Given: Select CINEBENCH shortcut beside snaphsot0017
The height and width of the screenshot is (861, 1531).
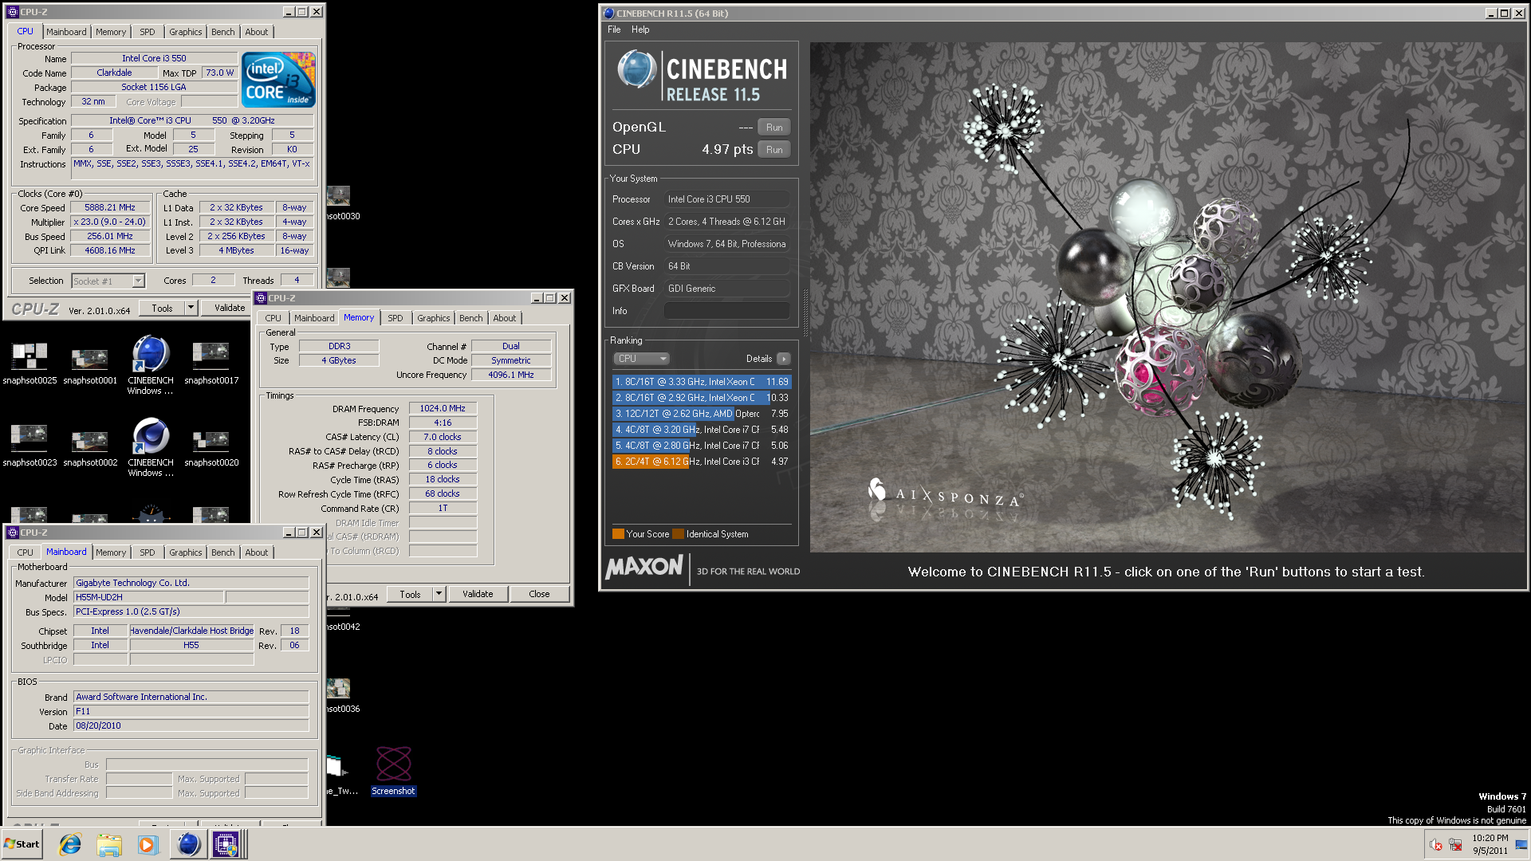Looking at the screenshot, I should pyautogui.click(x=151, y=365).
